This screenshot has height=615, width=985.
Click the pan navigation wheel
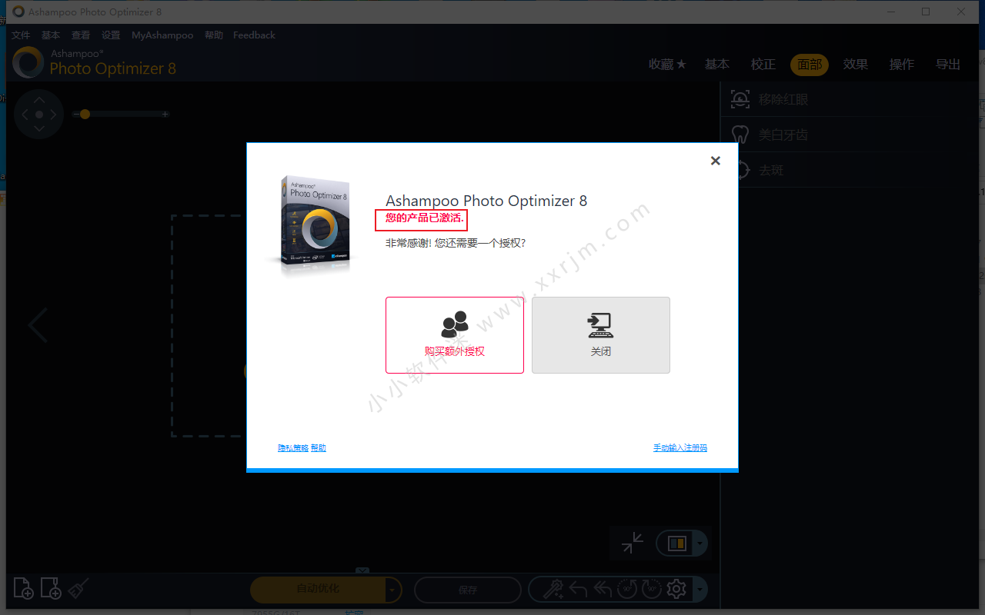38,115
